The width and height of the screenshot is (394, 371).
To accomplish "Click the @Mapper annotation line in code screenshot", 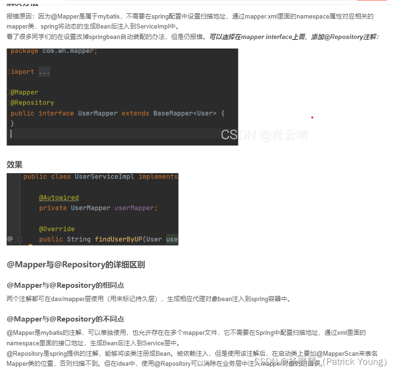I will point(25,92).
